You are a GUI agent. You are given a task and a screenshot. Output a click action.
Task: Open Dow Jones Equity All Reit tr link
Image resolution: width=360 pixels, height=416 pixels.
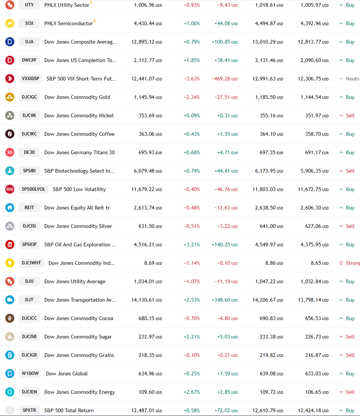coord(77,208)
